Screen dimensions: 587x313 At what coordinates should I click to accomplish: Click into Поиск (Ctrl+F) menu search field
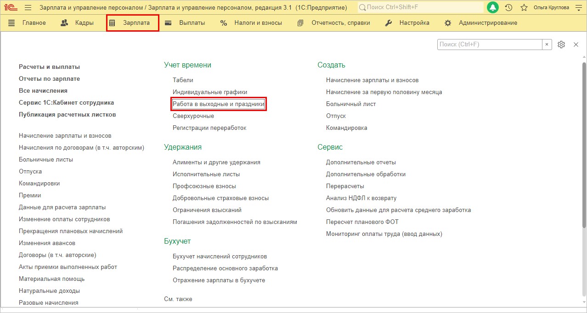click(490, 45)
